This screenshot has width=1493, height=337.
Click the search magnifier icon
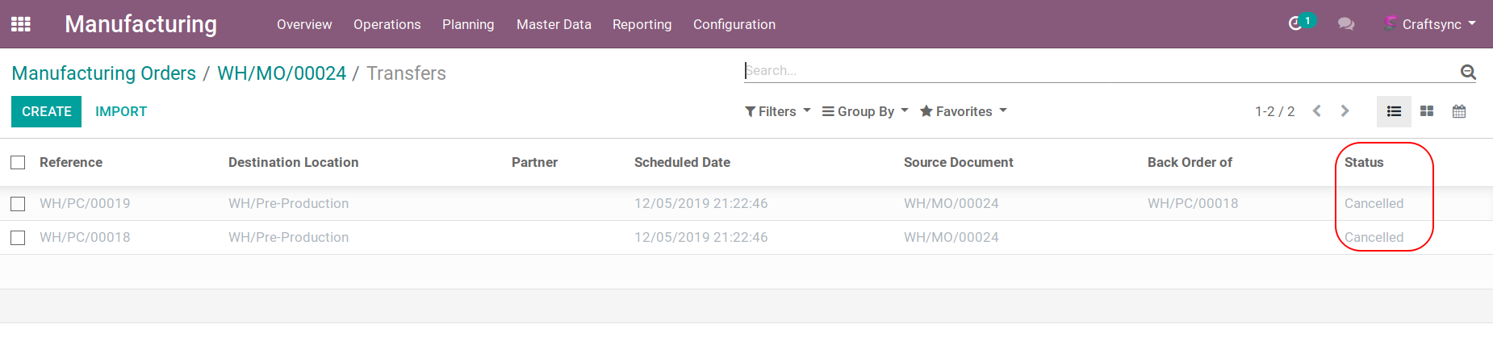[x=1468, y=72]
